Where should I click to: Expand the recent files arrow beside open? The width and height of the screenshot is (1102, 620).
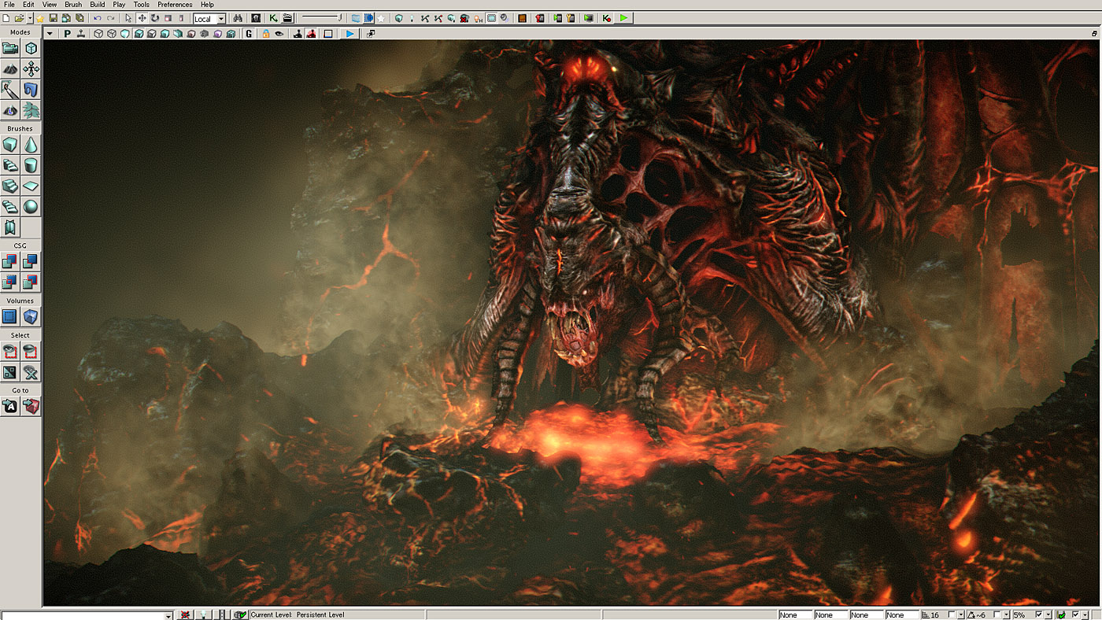click(30, 18)
